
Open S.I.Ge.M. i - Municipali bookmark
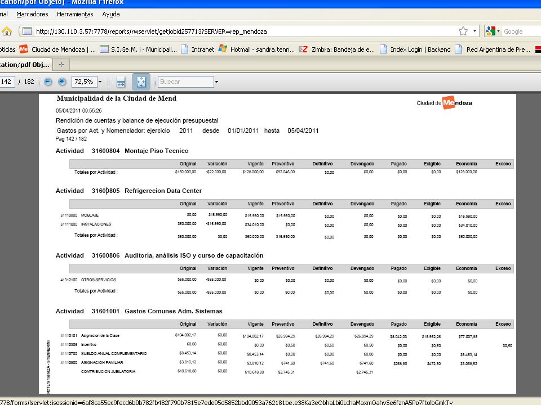pyautogui.click(x=139, y=49)
